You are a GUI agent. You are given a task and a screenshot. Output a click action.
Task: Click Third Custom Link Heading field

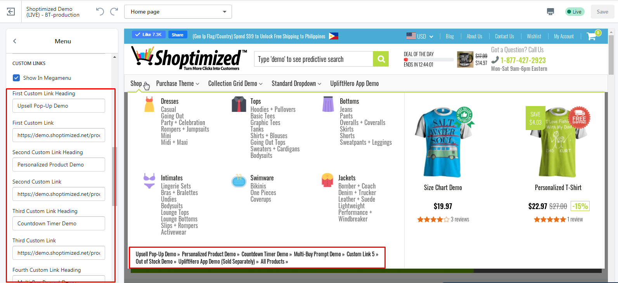[59, 223]
